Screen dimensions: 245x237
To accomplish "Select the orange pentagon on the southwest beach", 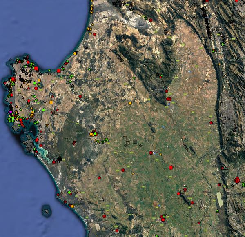I will 72,206.
